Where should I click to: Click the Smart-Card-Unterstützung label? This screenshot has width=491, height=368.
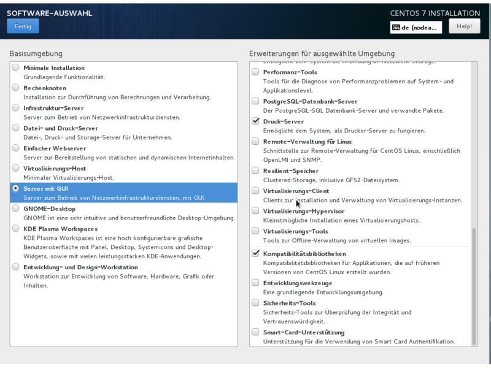304,332
